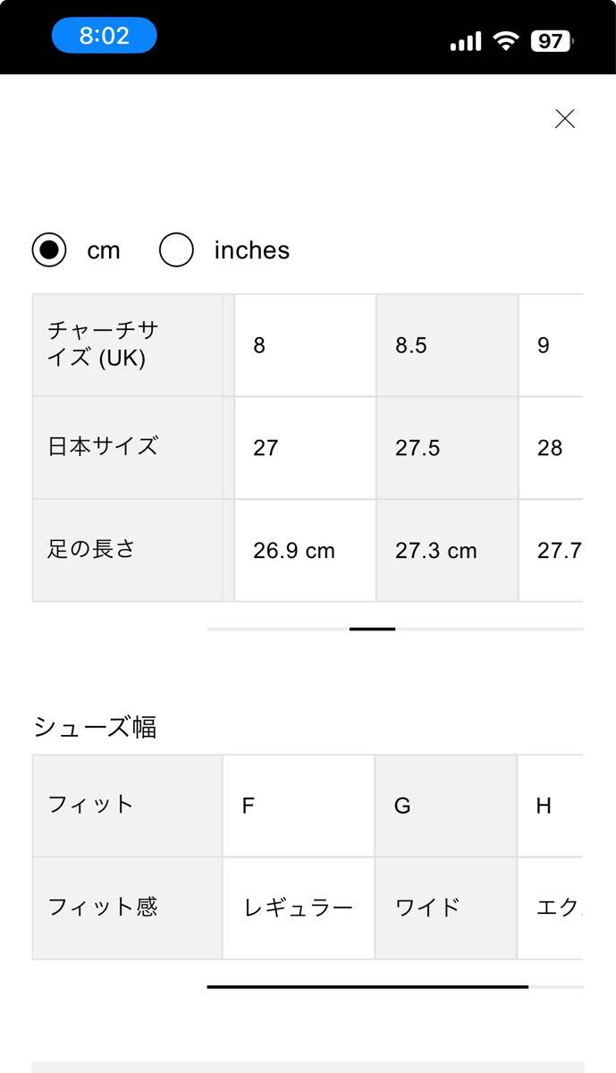The image size is (616, 1073).
Task: Tap fit H column
Action: (549, 806)
